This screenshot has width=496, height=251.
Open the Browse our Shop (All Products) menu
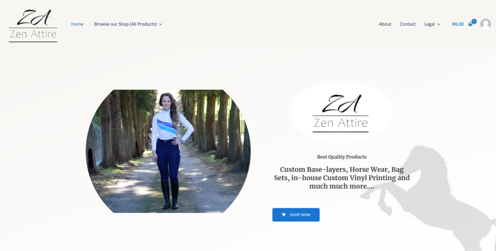128,24
